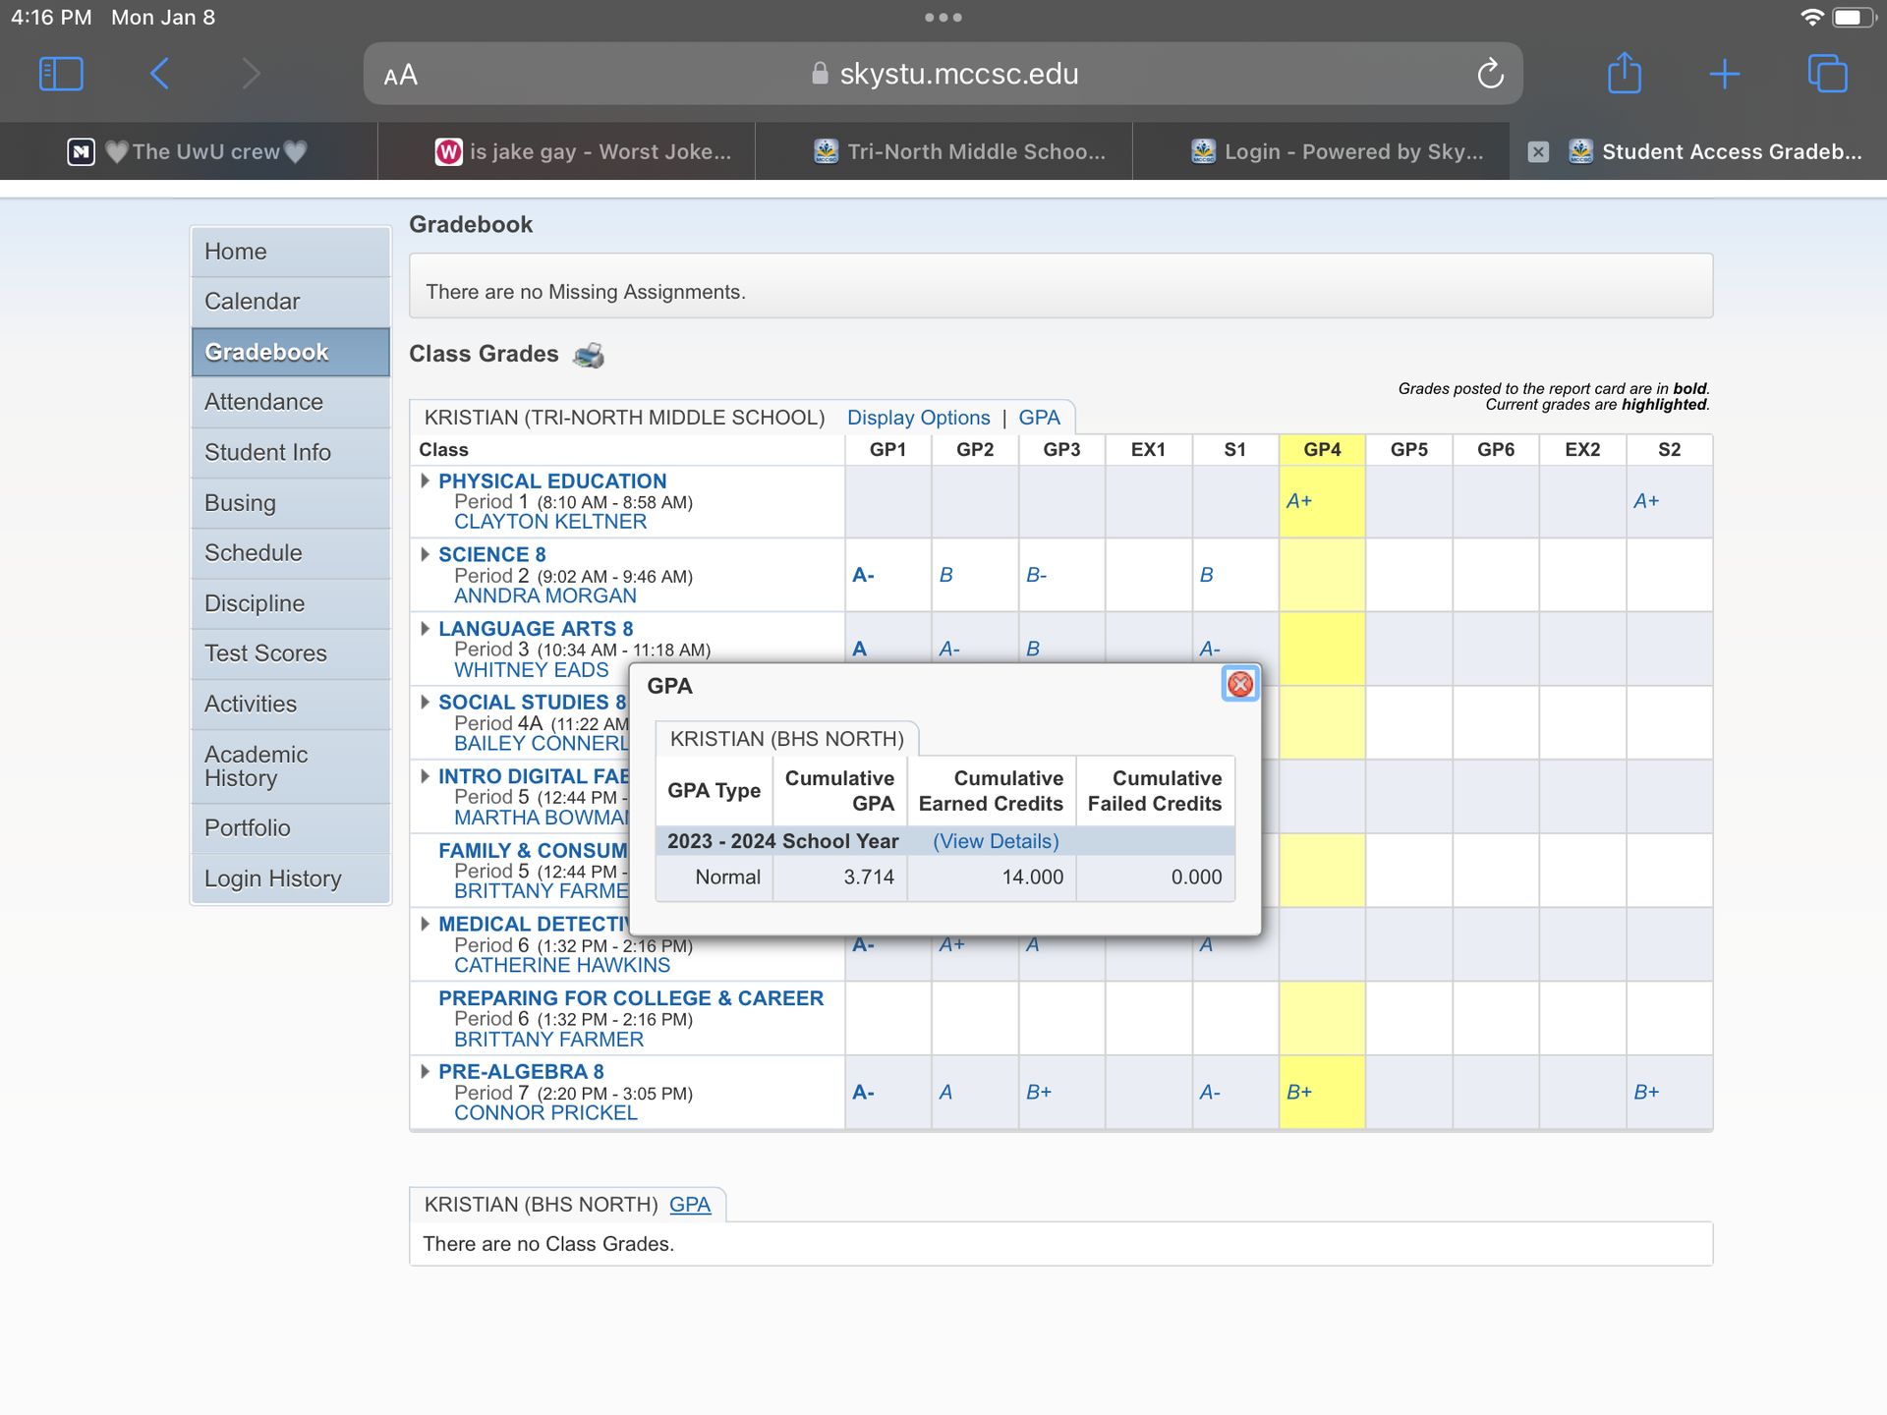Open the highlighted B+ GP4 Pre-Algebra grade
The image size is (1887, 1415).
pyautogui.click(x=1299, y=1092)
